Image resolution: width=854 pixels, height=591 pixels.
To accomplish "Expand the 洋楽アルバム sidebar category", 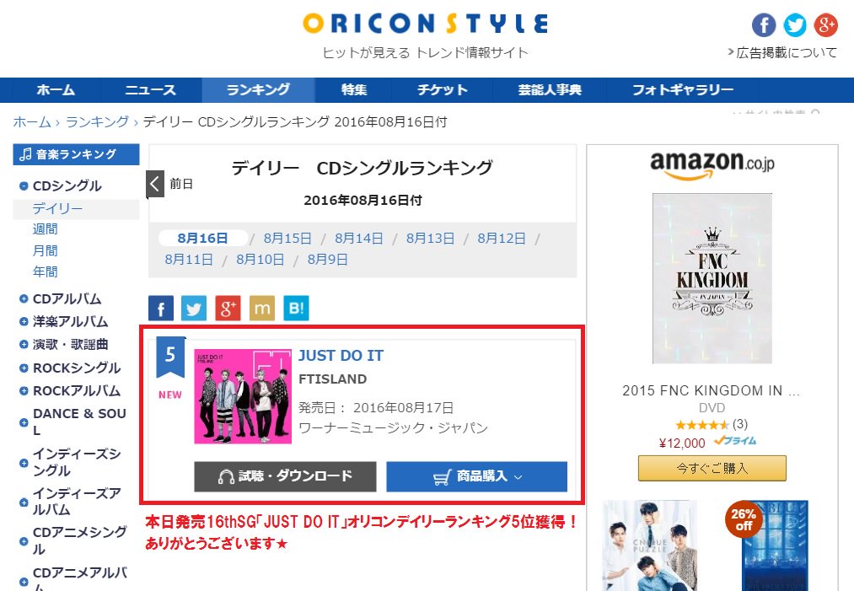I will 24,321.
